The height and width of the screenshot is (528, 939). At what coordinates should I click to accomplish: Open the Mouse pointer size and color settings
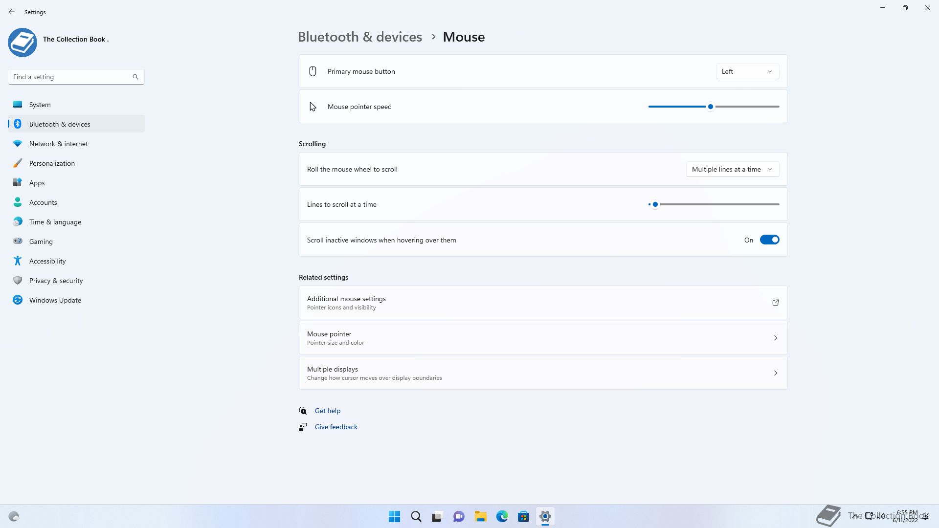pyautogui.click(x=543, y=338)
